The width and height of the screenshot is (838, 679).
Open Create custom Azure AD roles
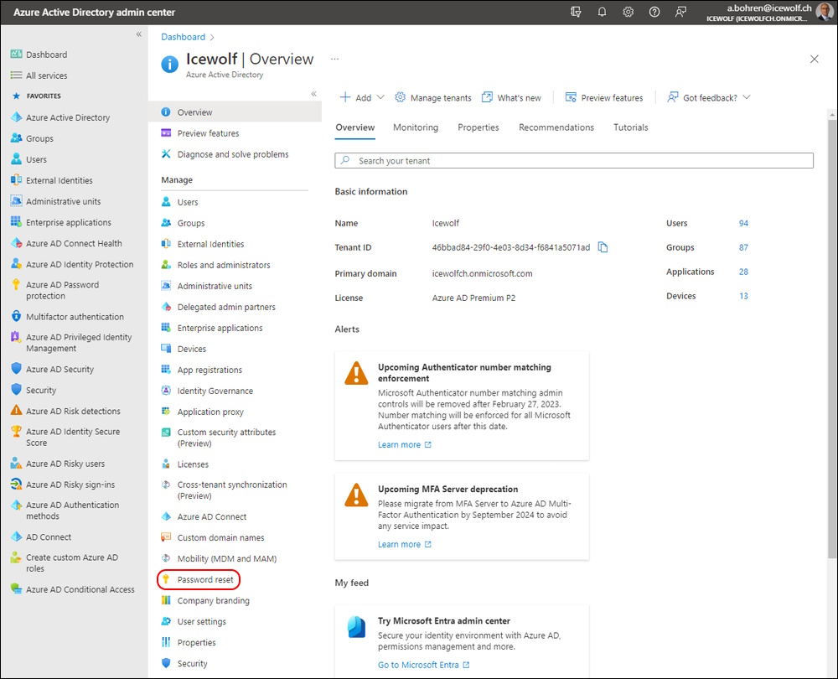pyautogui.click(x=71, y=563)
